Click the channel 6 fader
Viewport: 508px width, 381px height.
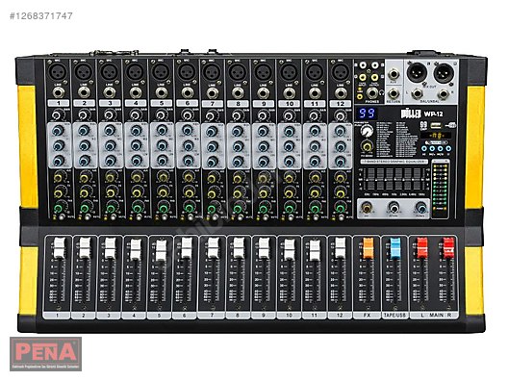pos(187,248)
